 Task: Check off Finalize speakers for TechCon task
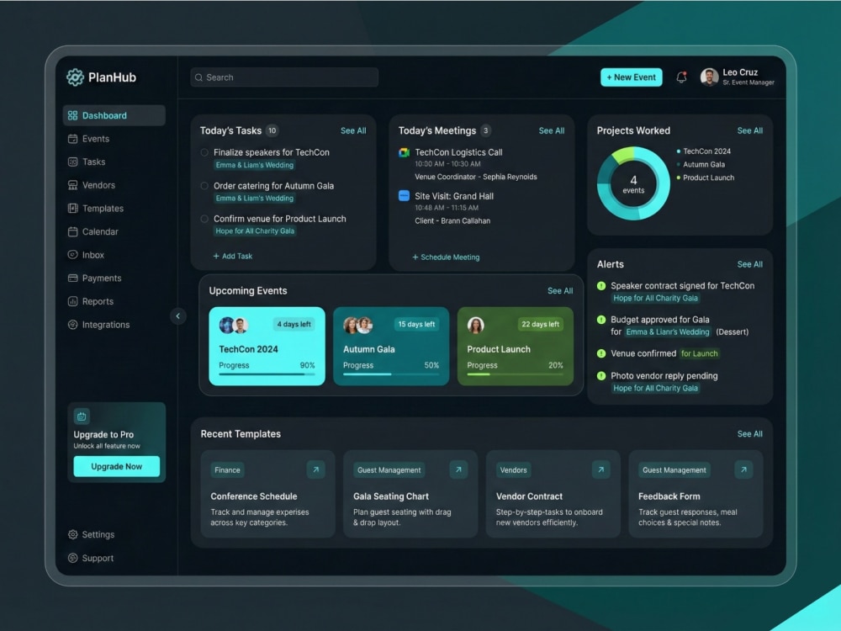click(x=204, y=152)
